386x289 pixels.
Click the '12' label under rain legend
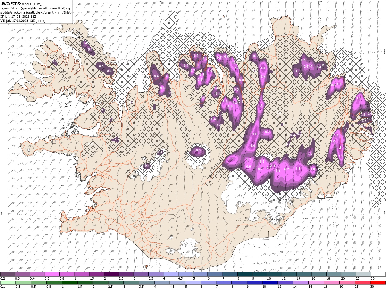click(x=280, y=287)
